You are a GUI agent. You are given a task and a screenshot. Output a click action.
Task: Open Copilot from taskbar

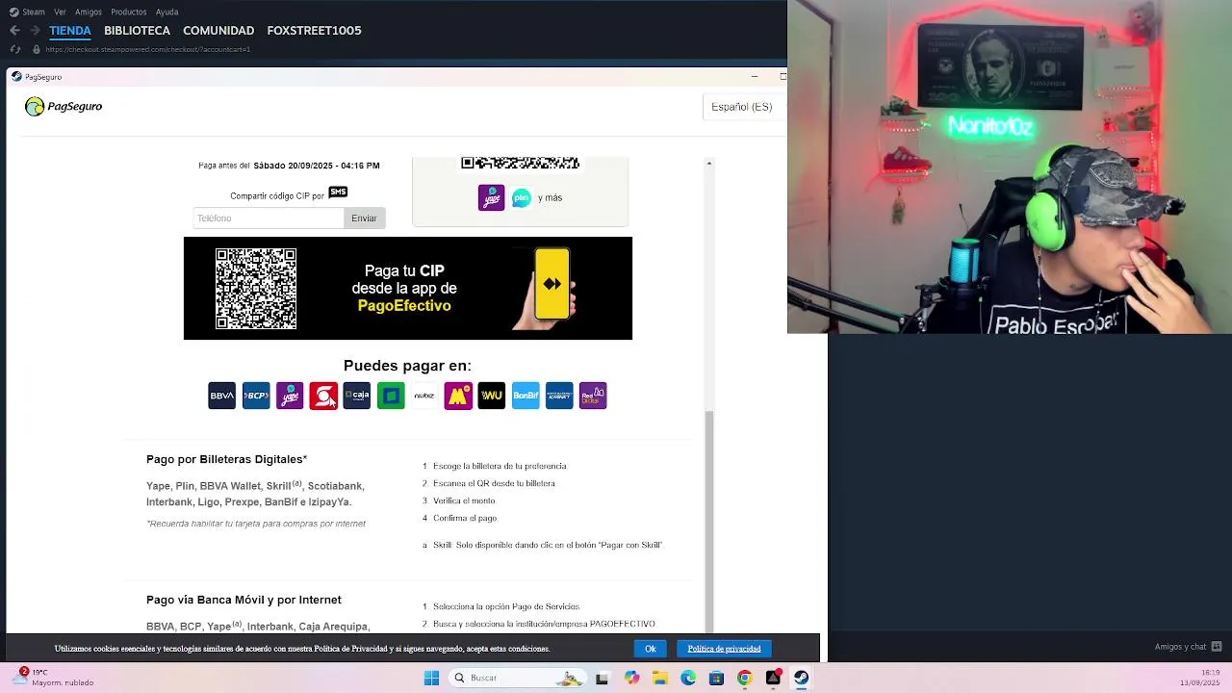coord(631,678)
